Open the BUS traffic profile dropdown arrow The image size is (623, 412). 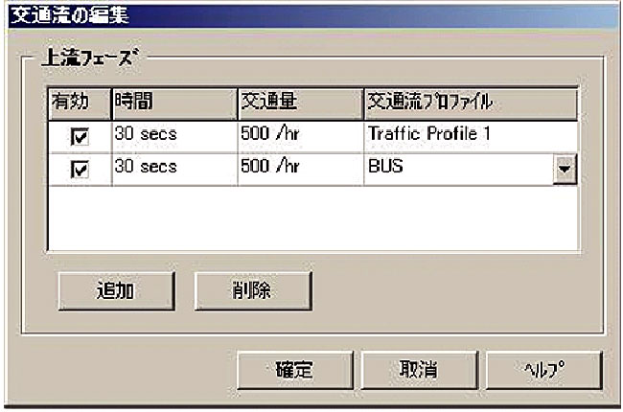coord(565,170)
